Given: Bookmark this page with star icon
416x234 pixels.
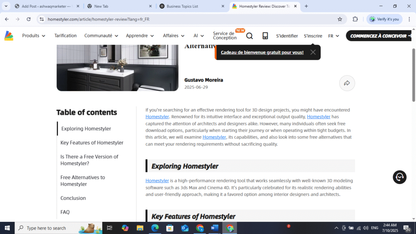Looking at the screenshot, I should [x=340, y=19].
